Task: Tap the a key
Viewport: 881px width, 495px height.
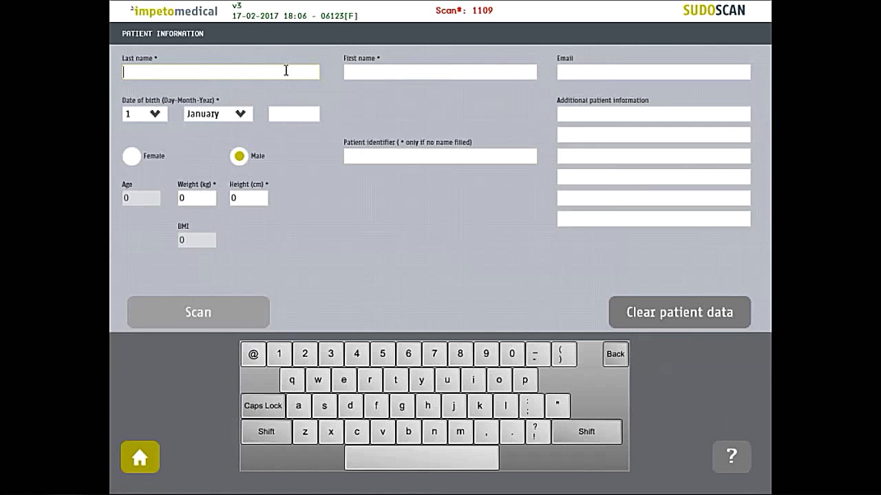Action: click(298, 406)
